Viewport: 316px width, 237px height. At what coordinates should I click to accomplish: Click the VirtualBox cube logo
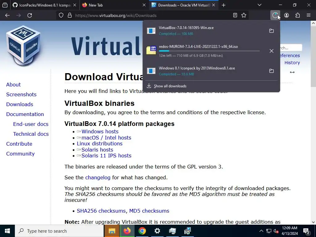point(23,45)
